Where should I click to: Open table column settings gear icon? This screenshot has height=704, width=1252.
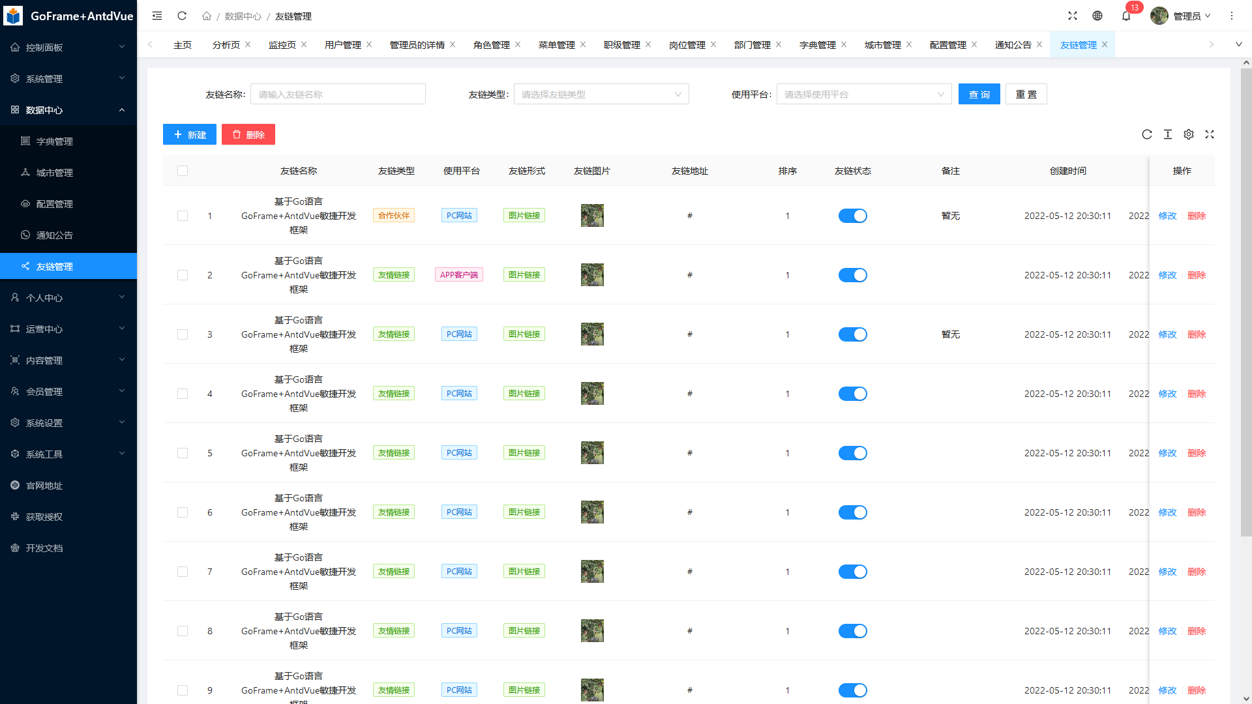tap(1189, 134)
